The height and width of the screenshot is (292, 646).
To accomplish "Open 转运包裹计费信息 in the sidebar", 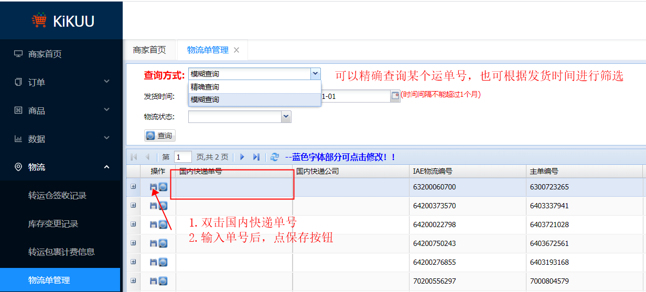I will [x=60, y=252].
